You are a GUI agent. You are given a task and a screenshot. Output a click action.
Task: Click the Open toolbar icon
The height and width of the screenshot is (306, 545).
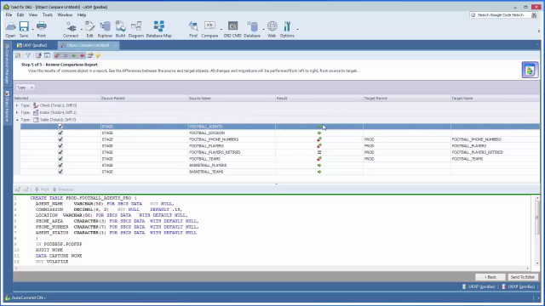click(x=10, y=29)
